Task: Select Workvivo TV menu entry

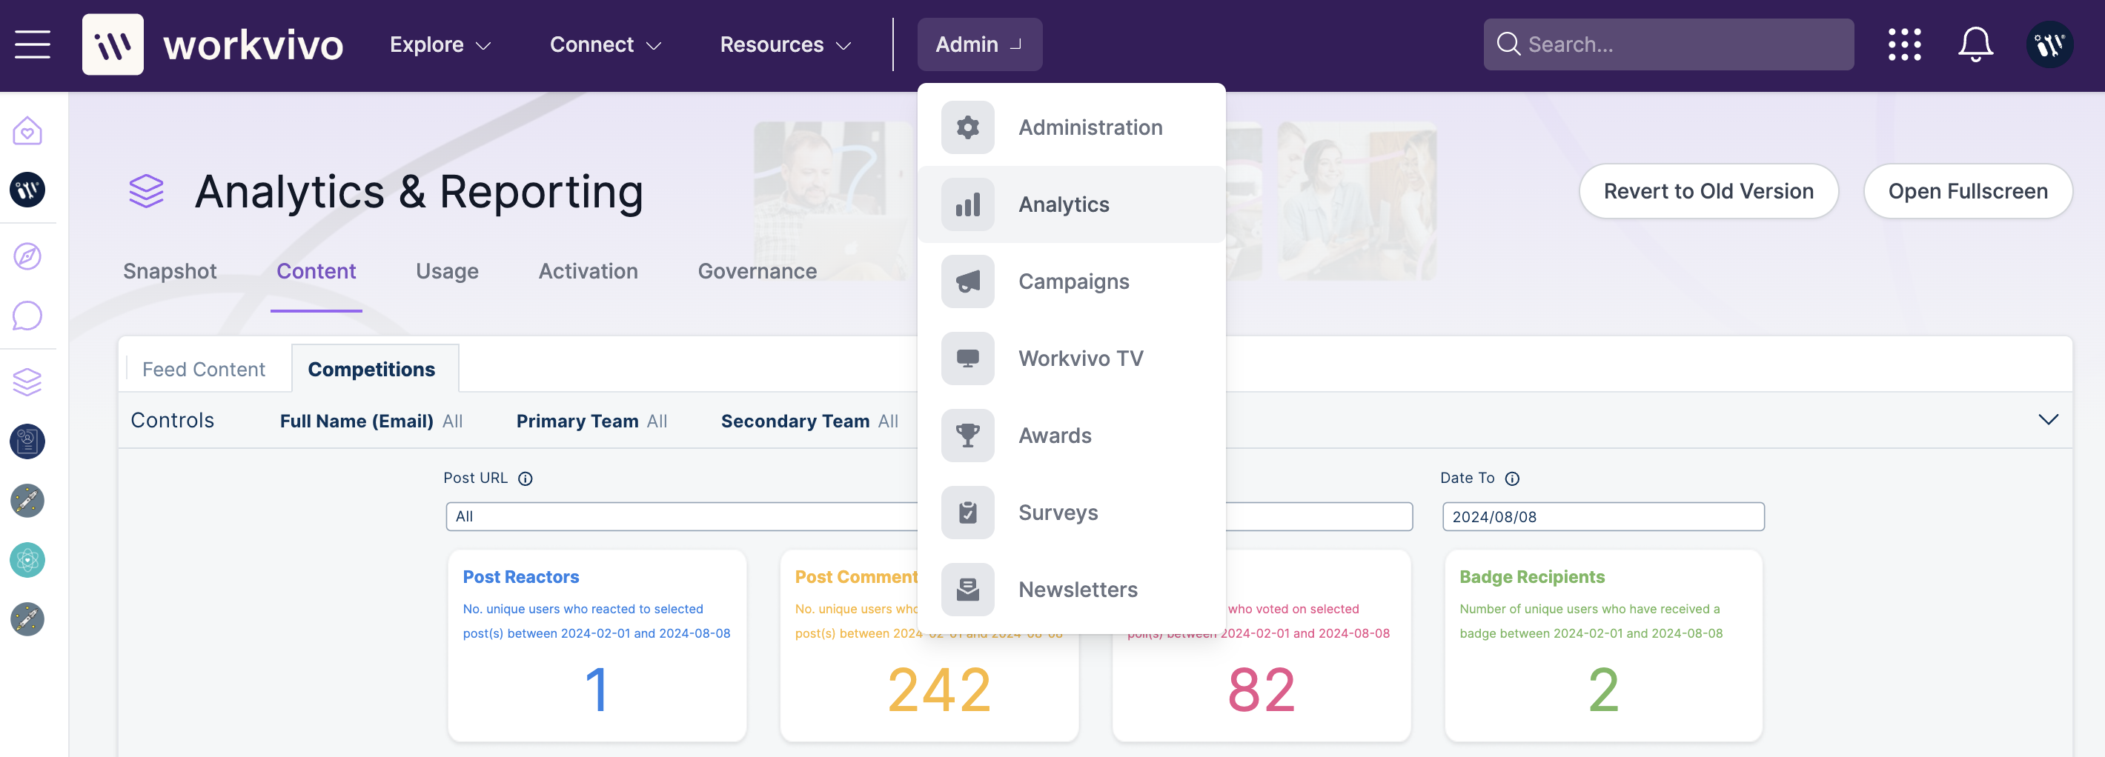Action: (x=1071, y=359)
